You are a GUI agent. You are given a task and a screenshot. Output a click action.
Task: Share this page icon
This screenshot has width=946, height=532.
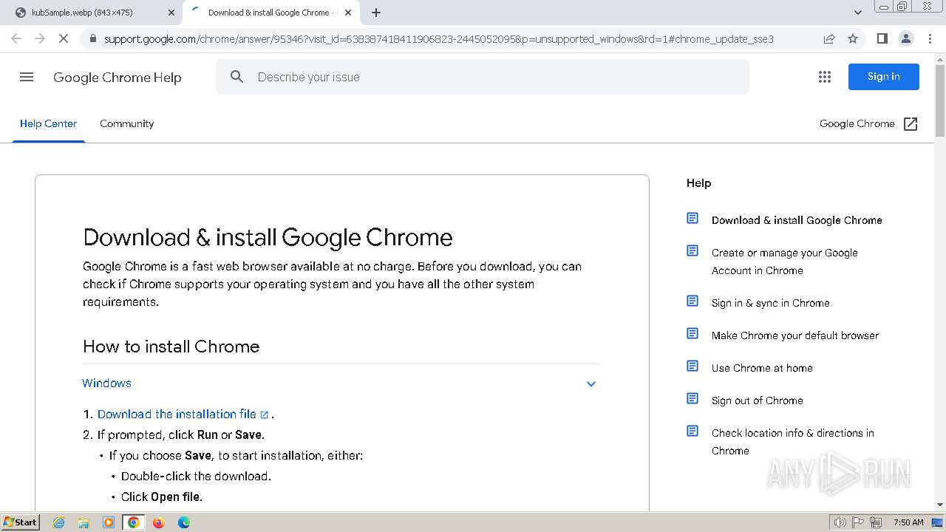pos(829,38)
